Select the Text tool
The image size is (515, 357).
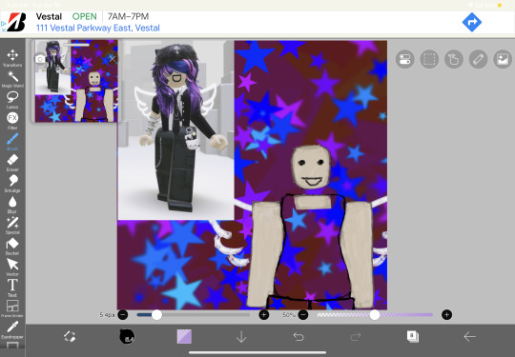click(12, 288)
